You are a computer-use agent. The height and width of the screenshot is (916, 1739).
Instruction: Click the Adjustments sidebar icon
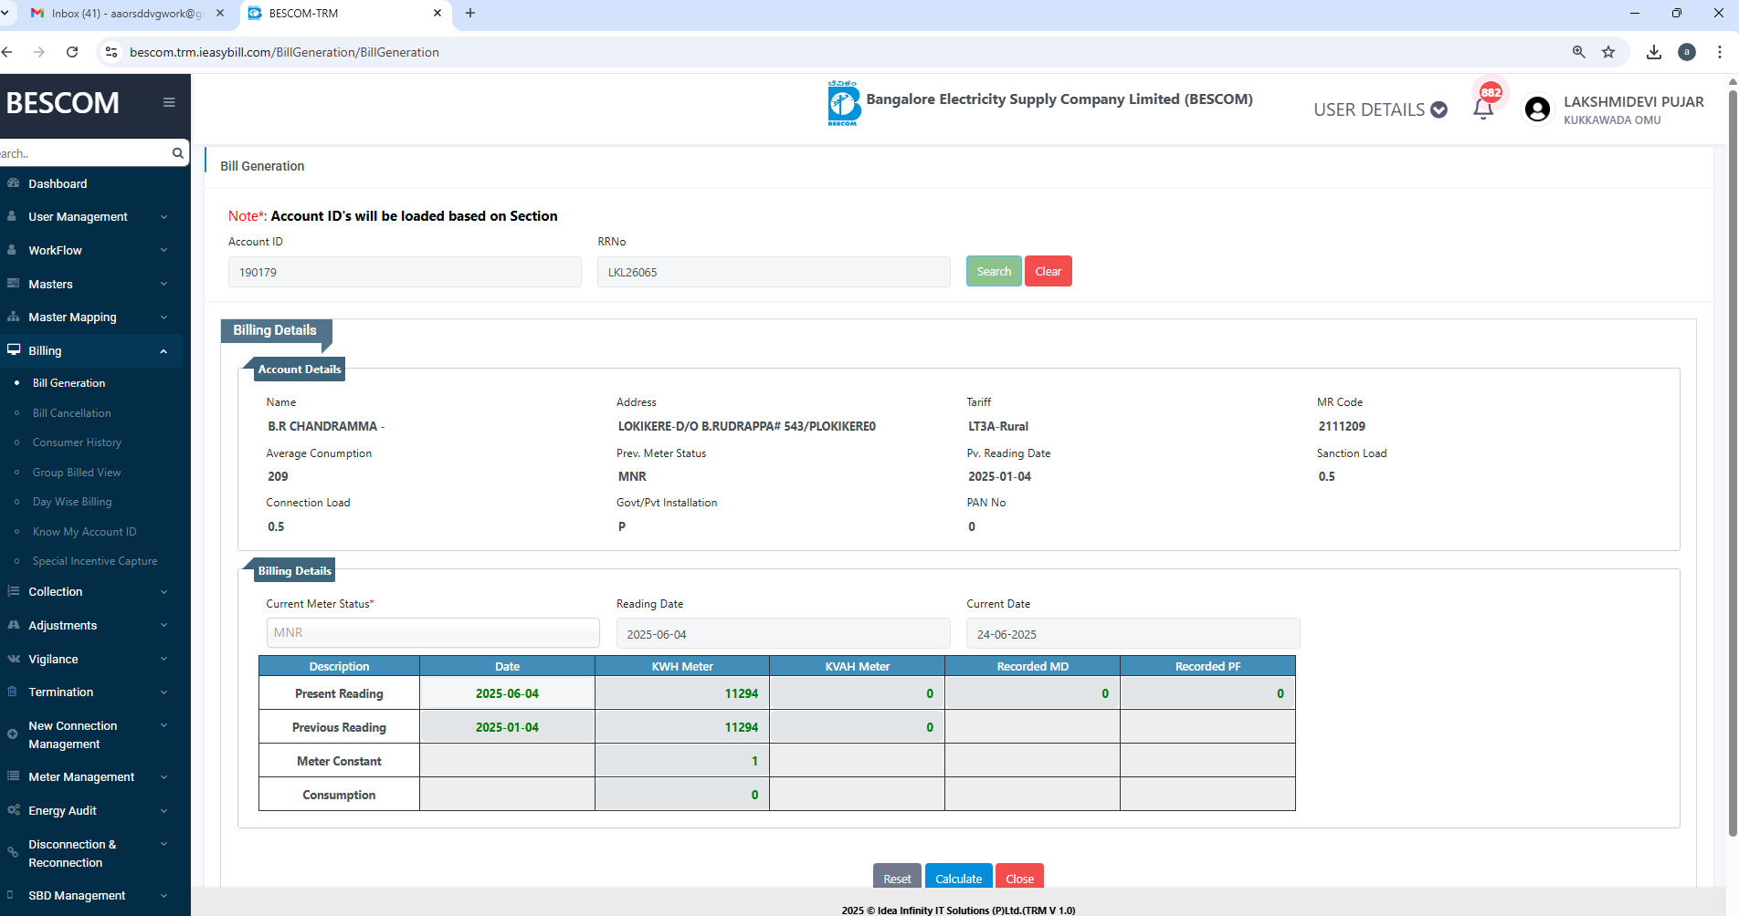click(13, 625)
